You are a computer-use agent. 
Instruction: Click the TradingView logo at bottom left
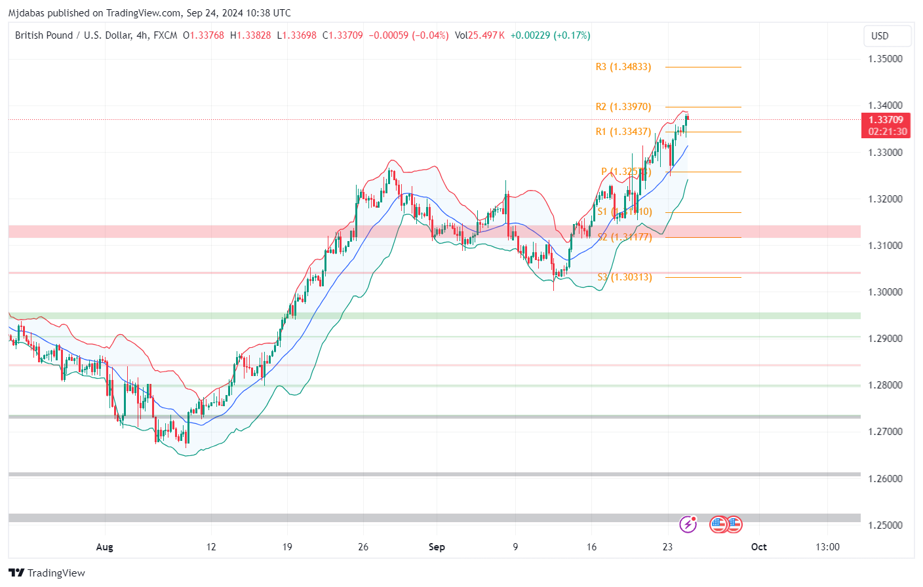click(x=47, y=573)
